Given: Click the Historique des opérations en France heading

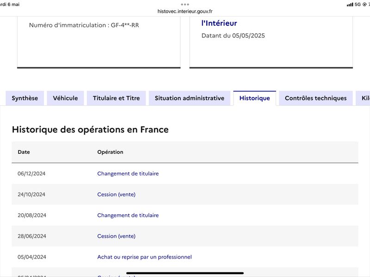Looking at the screenshot, I should (x=90, y=130).
